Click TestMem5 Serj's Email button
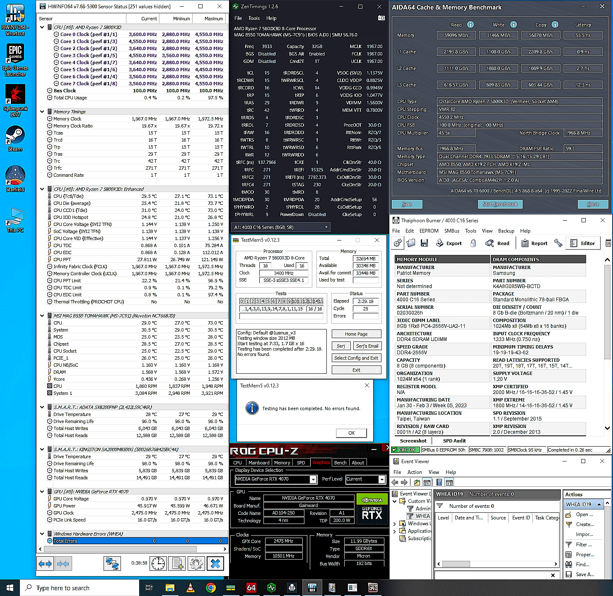The width and height of the screenshot is (613, 596). [367, 346]
